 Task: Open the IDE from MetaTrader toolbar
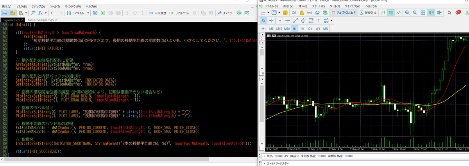[x=294, y=13]
